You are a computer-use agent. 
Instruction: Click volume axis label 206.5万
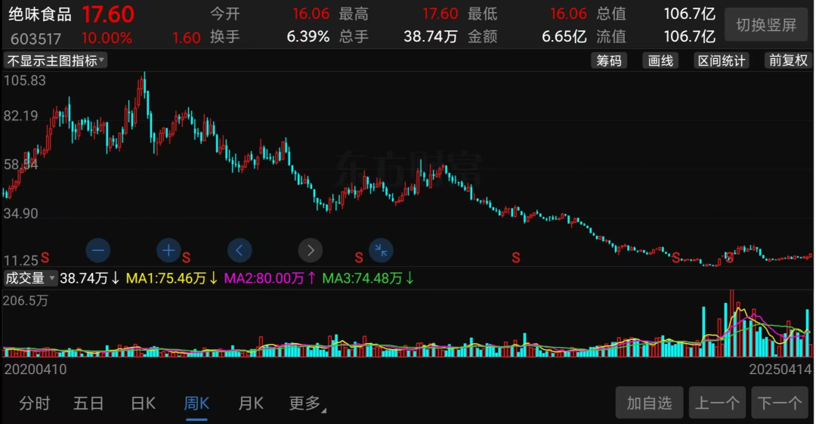pos(26,301)
